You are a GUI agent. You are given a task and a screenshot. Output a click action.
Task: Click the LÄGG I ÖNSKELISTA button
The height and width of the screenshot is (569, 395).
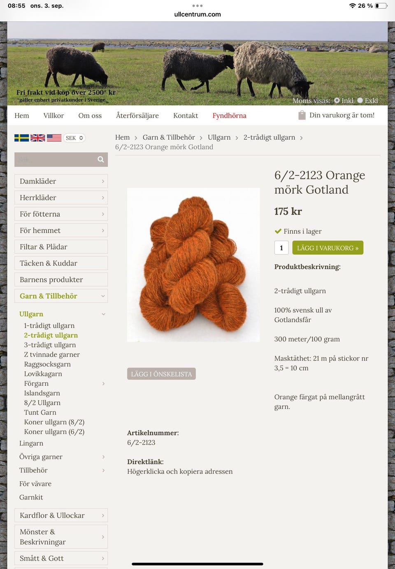(161, 374)
